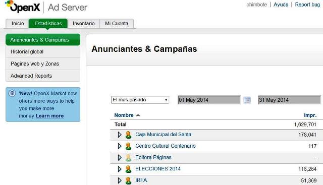
Task: Go to the Inicio tab
Action: pyautogui.click(x=18, y=24)
